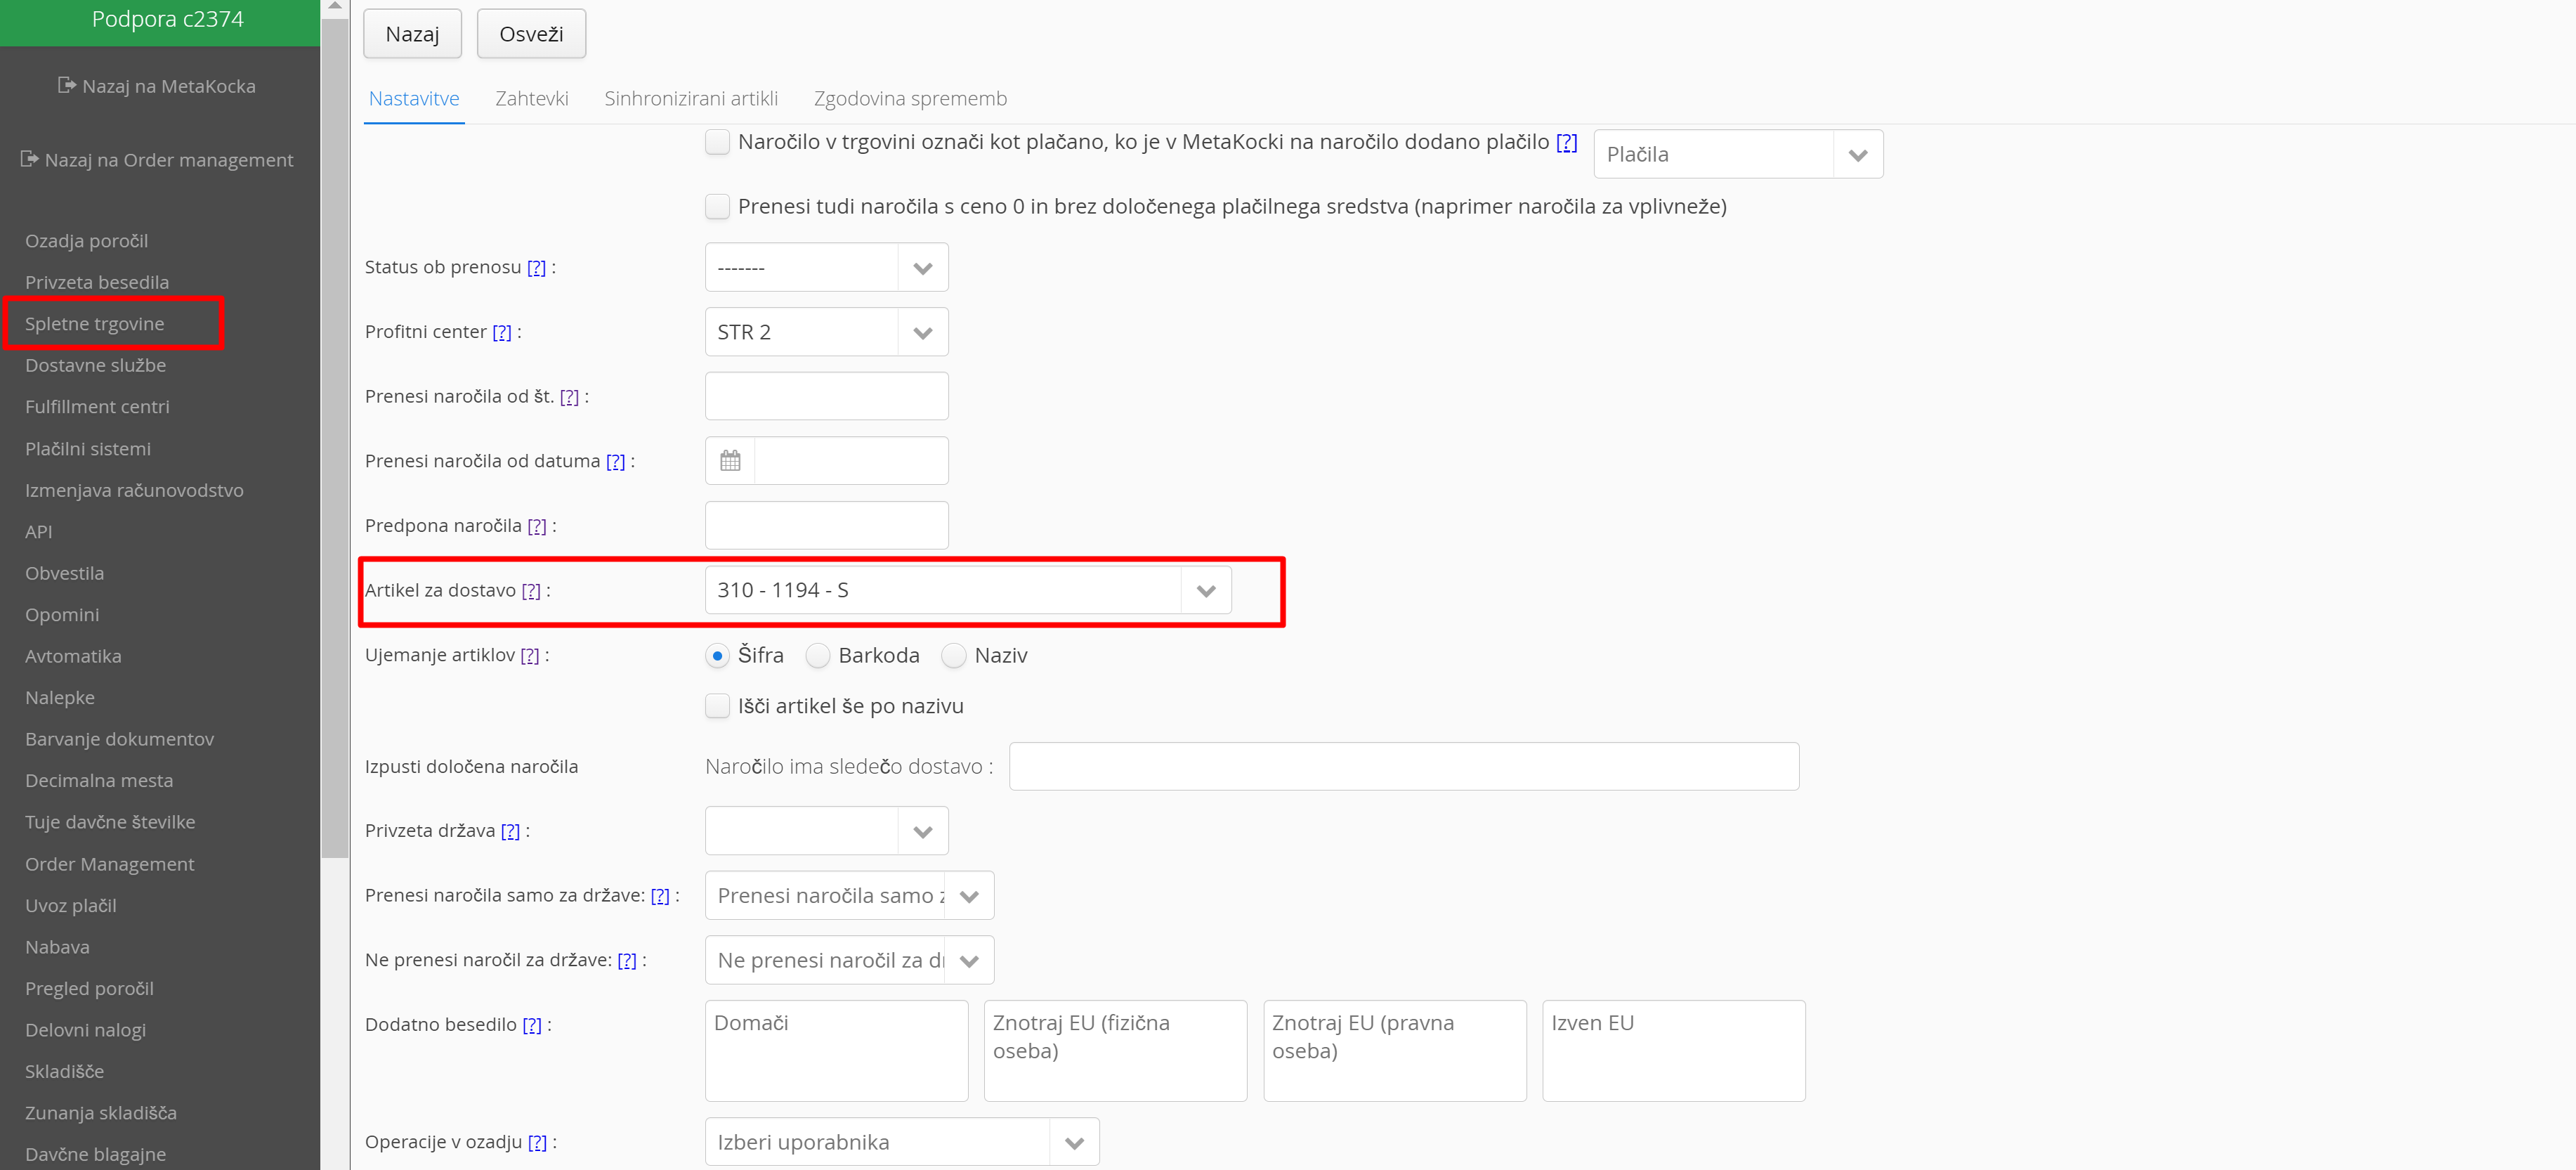Open the help [?] next to Profitni center
Viewport: 2576px width, 1170px height.
(x=502, y=332)
